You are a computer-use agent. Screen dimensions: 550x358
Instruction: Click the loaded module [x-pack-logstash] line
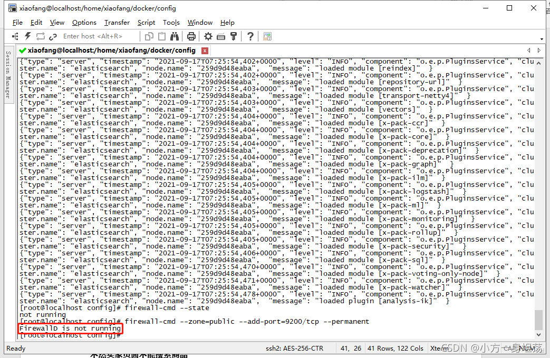point(243,191)
